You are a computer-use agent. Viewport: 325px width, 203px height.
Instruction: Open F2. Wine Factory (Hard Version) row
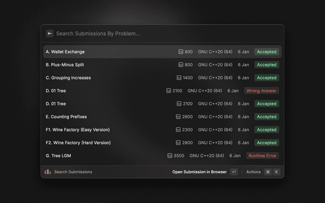point(78,143)
